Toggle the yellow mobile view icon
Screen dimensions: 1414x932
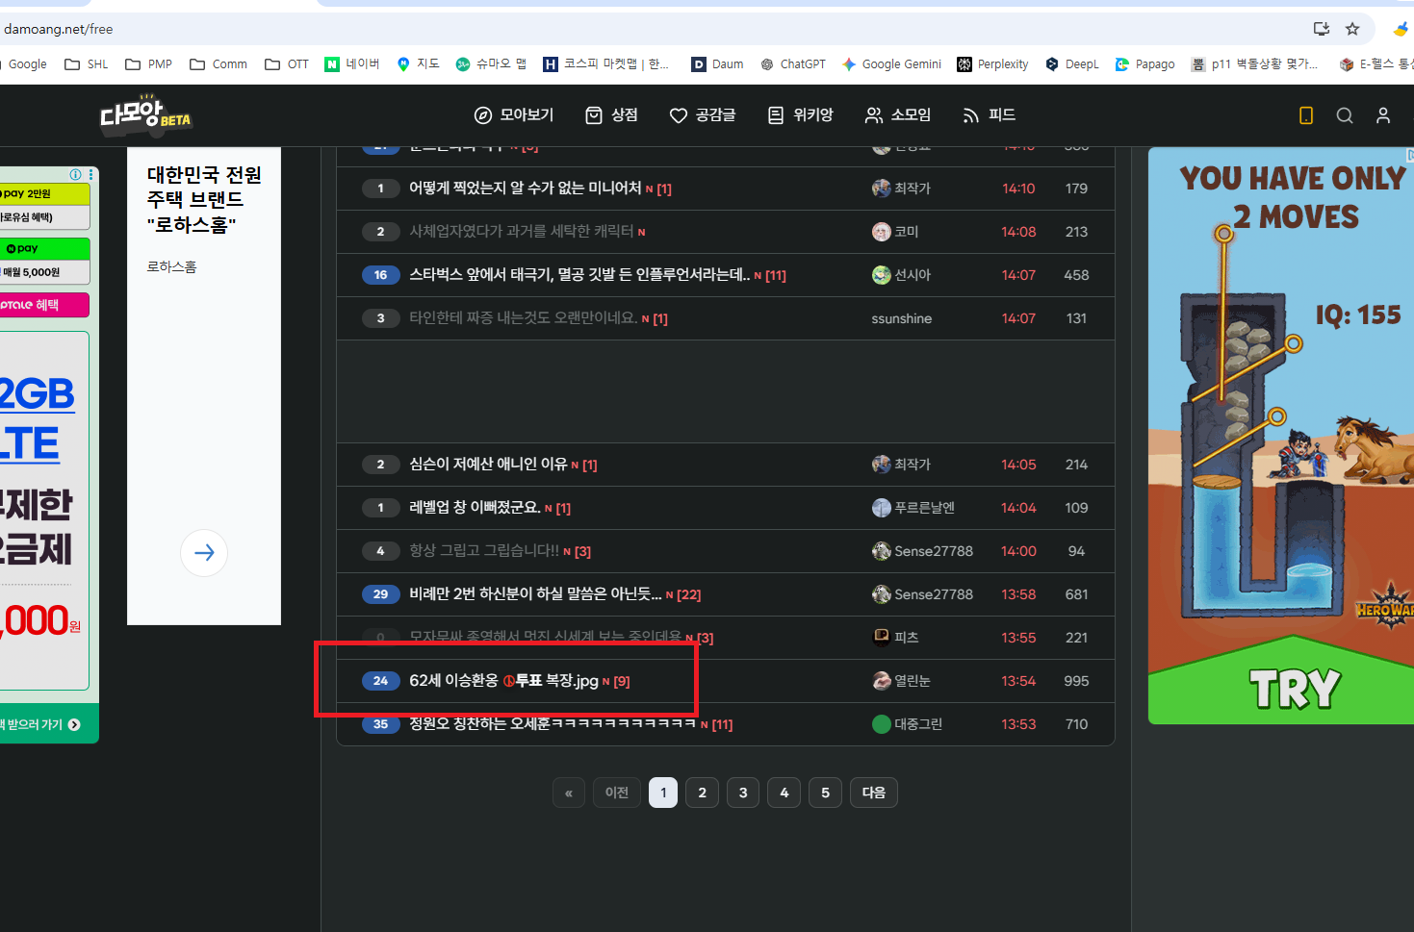(x=1306, y=115)
